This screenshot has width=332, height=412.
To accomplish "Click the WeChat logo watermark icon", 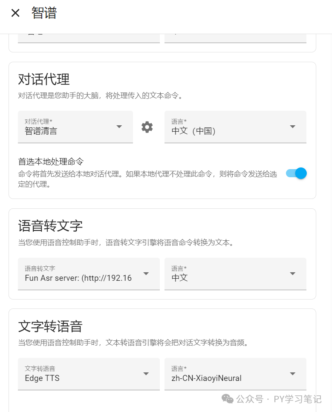I will 228,399.
